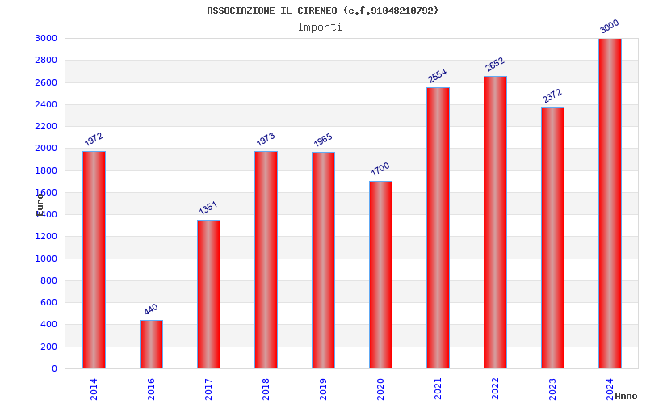Click the 2019 x-axis label

pyautogui.click(x=323, y=389)
